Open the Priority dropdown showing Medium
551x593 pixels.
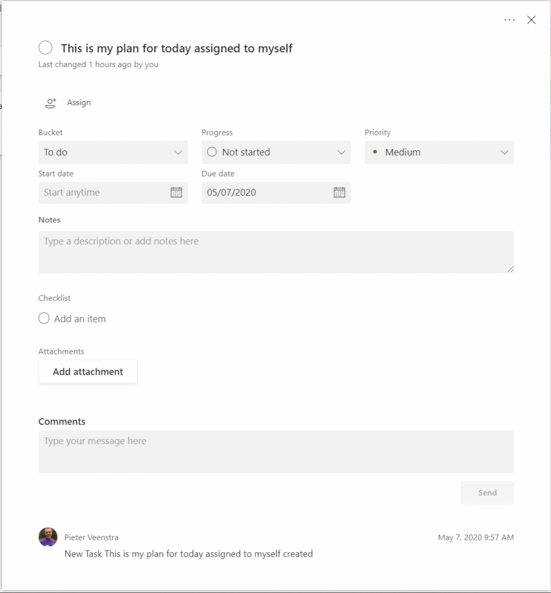click(439, 152)
